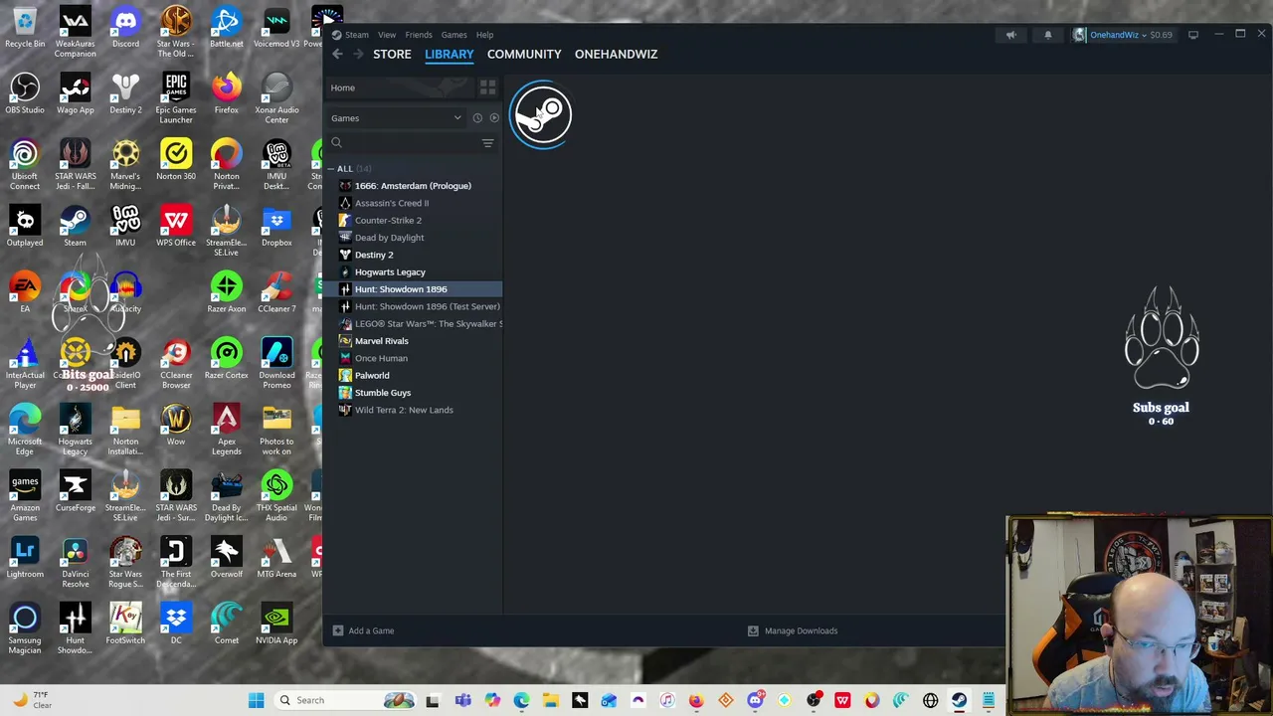Open library advanced filter options icon

[x=487, y=143]
